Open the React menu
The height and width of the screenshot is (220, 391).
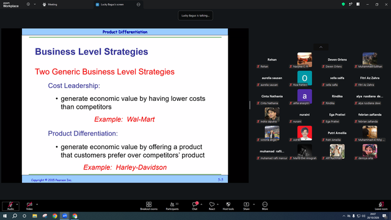(212, 206)
